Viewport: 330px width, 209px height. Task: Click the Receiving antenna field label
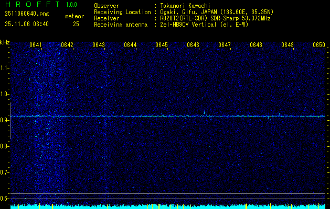(121, 25)
